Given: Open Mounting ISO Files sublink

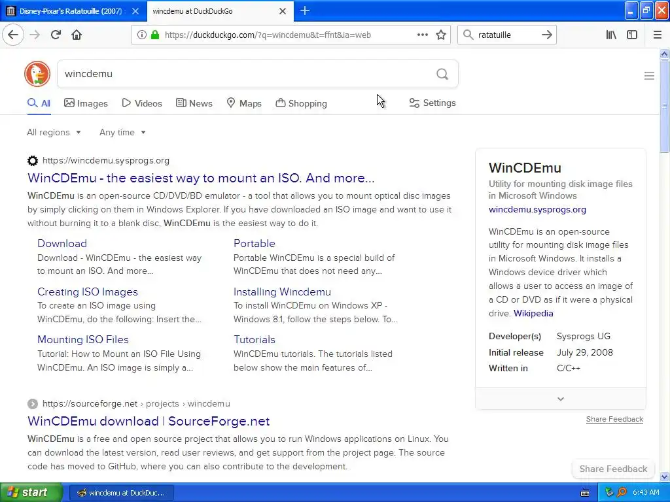Looking at the screenshot, I should [x=83, y=340].
